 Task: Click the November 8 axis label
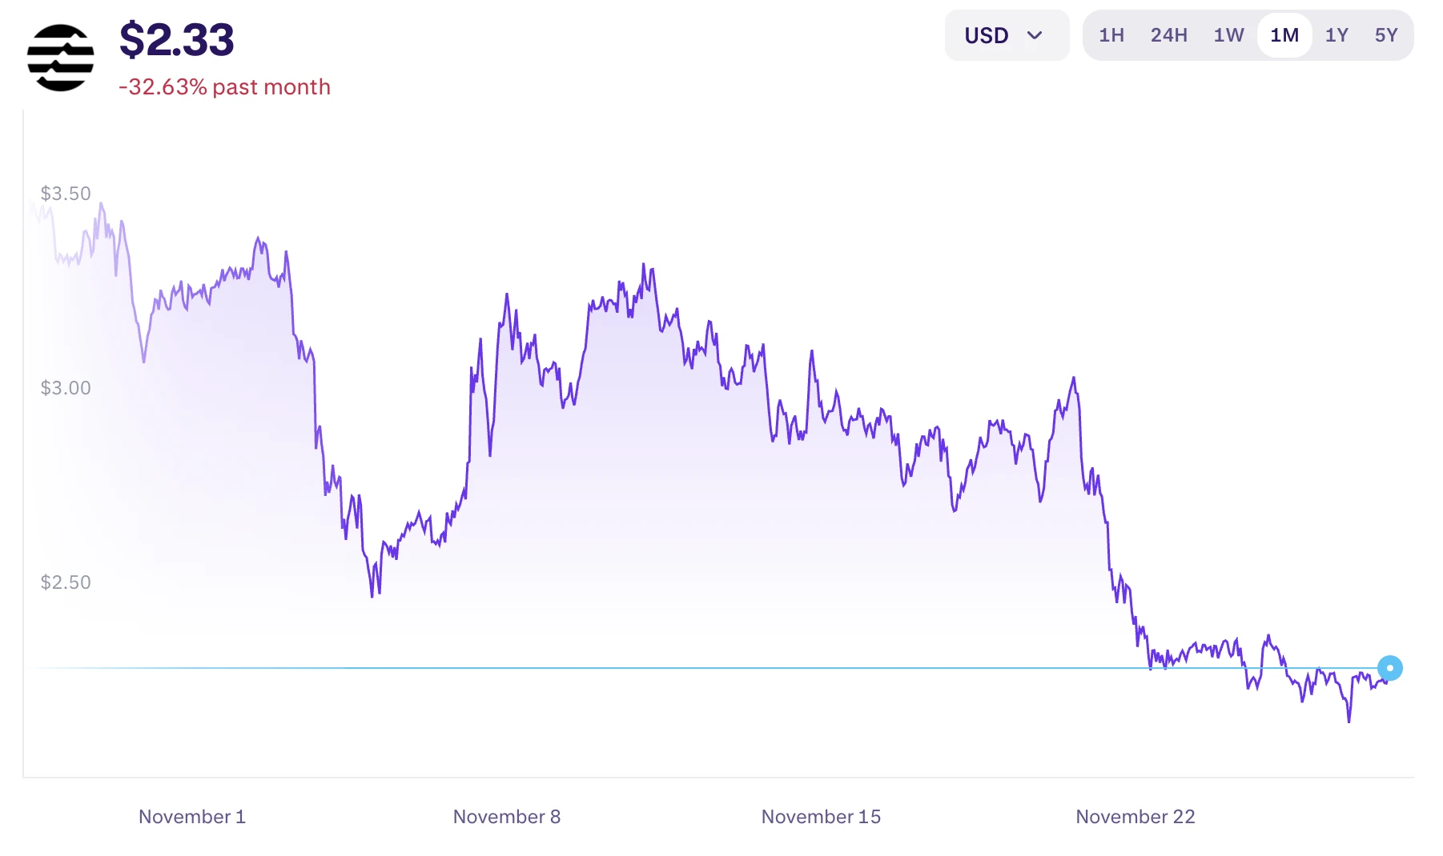click(x=507, y=817)
